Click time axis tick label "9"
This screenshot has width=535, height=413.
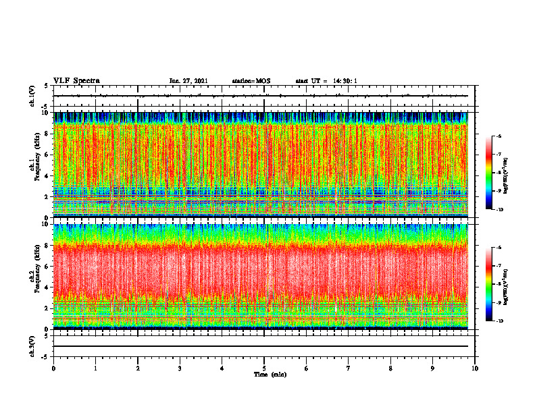click(432, 368)
